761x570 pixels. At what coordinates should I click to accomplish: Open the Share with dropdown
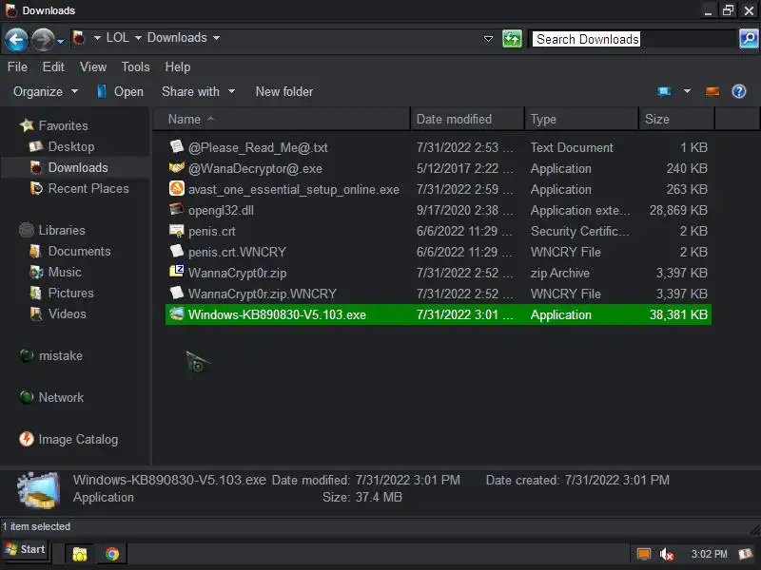coord(198,91)
